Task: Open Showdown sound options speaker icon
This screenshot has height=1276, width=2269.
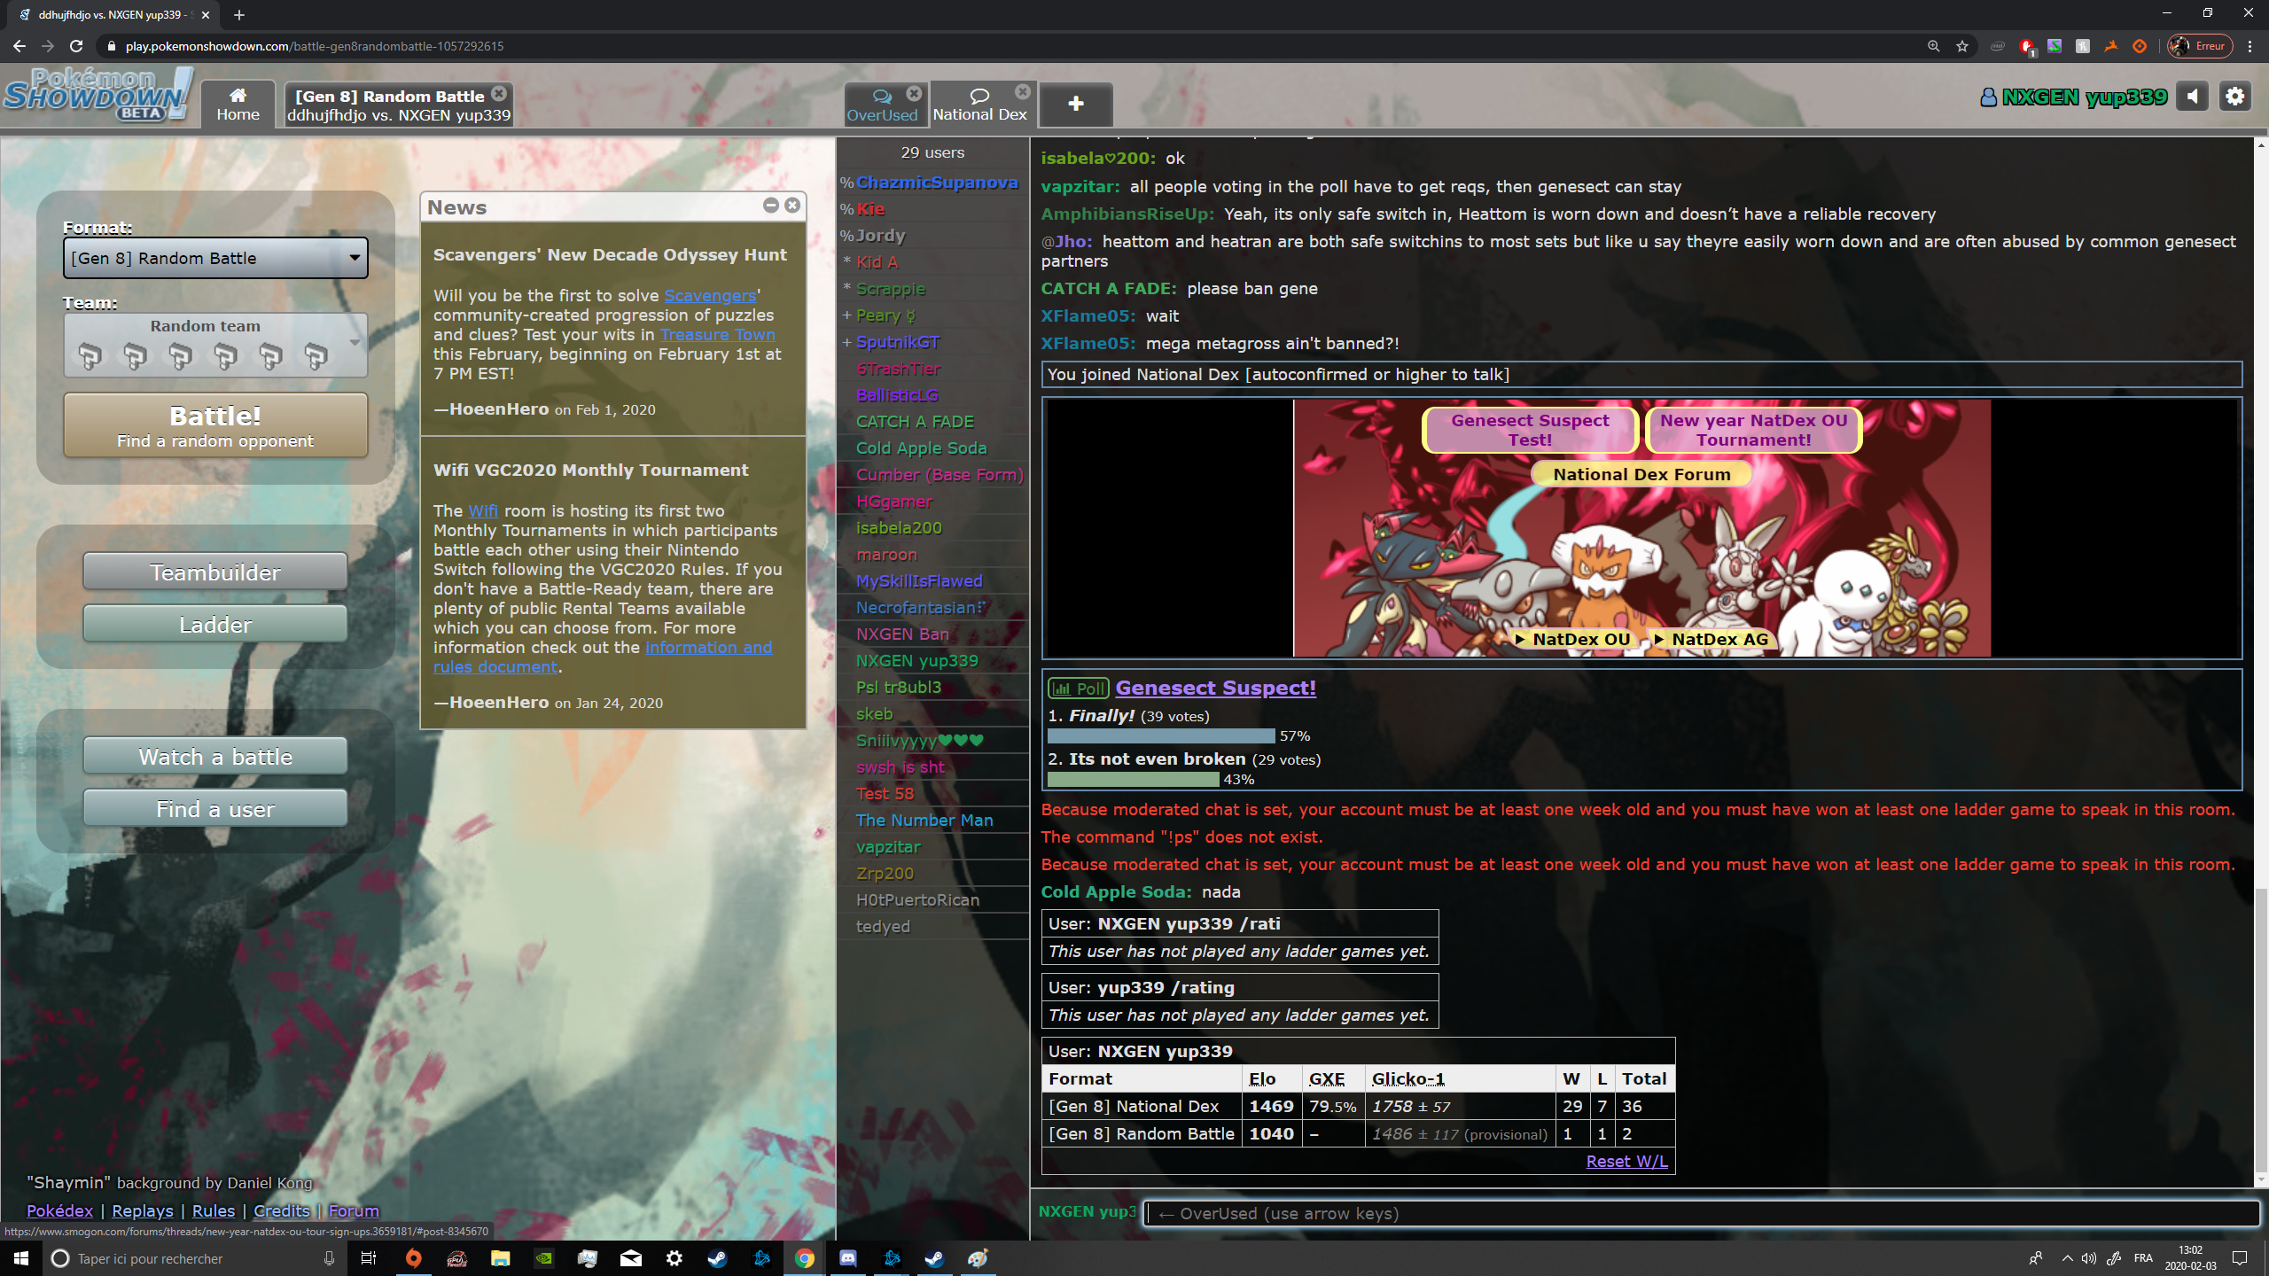Action: [2192, 97]
